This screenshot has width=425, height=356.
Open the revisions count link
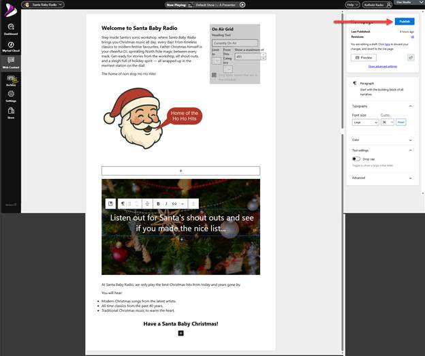point(413,37)
